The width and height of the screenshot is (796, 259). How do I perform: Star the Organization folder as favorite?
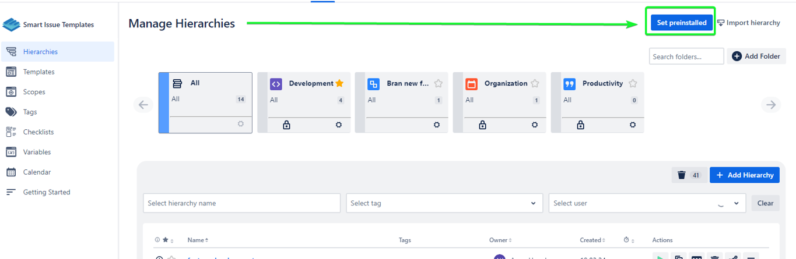(535, 83)
